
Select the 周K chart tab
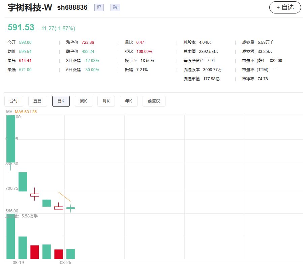click(x=84, y=101)
